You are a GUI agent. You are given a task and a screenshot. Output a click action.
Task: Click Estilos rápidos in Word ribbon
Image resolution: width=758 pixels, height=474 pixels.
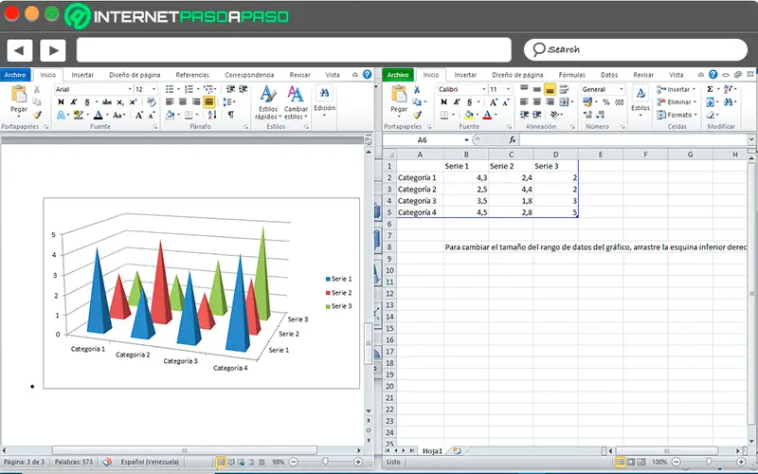(x=268, y=100)
